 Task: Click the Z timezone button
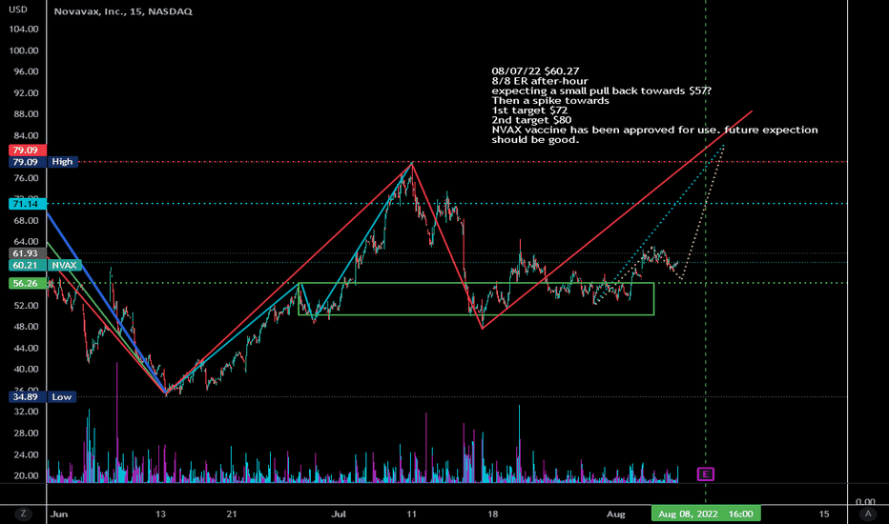click(23, 514)
